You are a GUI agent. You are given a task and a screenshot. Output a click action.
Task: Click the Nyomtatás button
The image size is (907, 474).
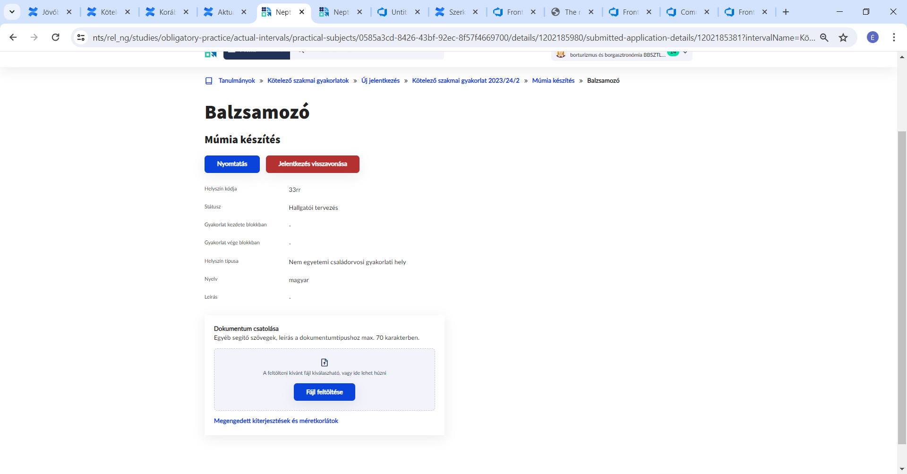232,164
